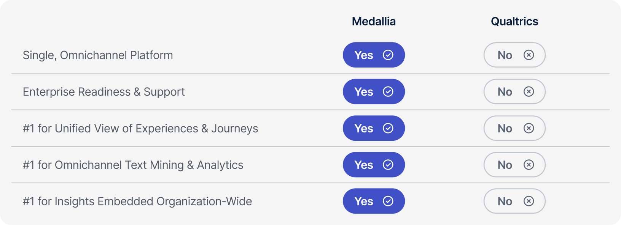This screenshot has height=225, width=621.
Task: Click the Enterprise Readiness & Support label
Action: [104, 92]
